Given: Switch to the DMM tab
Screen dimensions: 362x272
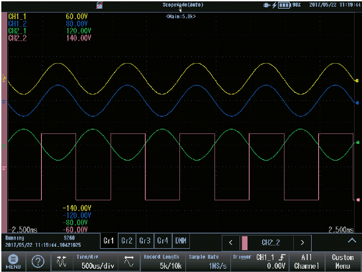Looking at the screenshot, I should (181, 241).
